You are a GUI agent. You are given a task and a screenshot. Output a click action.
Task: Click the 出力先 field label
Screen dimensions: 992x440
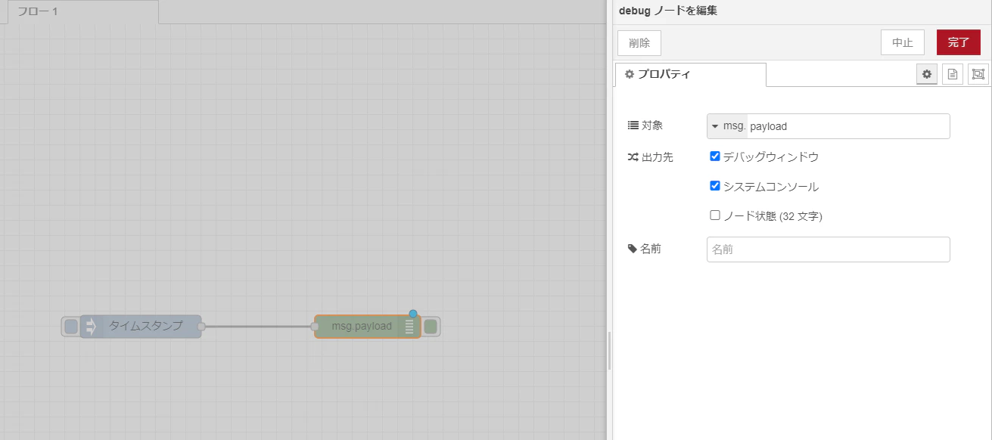click(658, 157)
